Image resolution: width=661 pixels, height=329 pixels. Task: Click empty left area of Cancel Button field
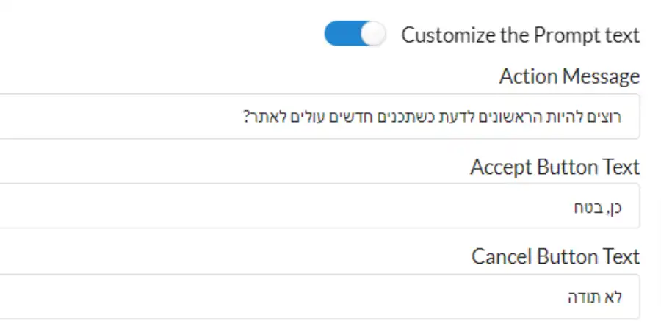[x=253, y=297]
